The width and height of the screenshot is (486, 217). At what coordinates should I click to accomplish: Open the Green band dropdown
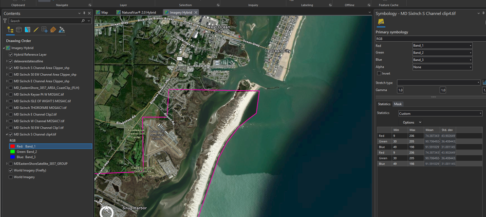coord(442,52)
